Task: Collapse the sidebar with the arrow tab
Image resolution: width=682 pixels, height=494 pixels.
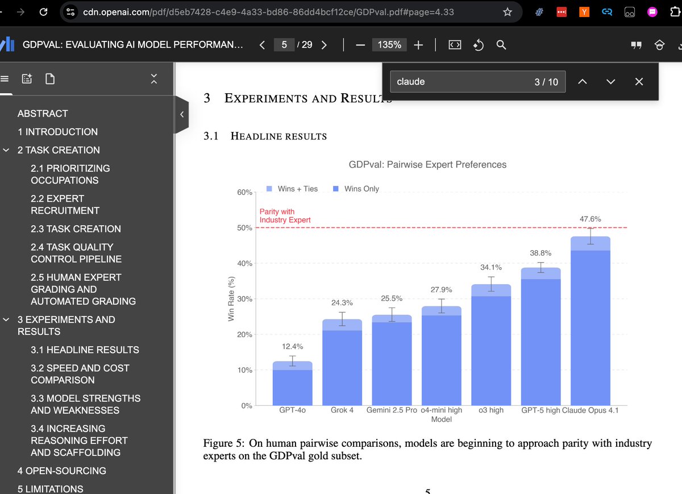Action: (181, 114)
